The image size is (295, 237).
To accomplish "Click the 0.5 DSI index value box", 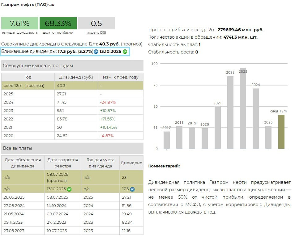I will tap(96, 23).
